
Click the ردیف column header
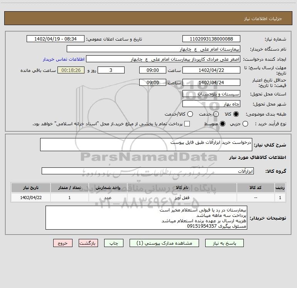280,187
